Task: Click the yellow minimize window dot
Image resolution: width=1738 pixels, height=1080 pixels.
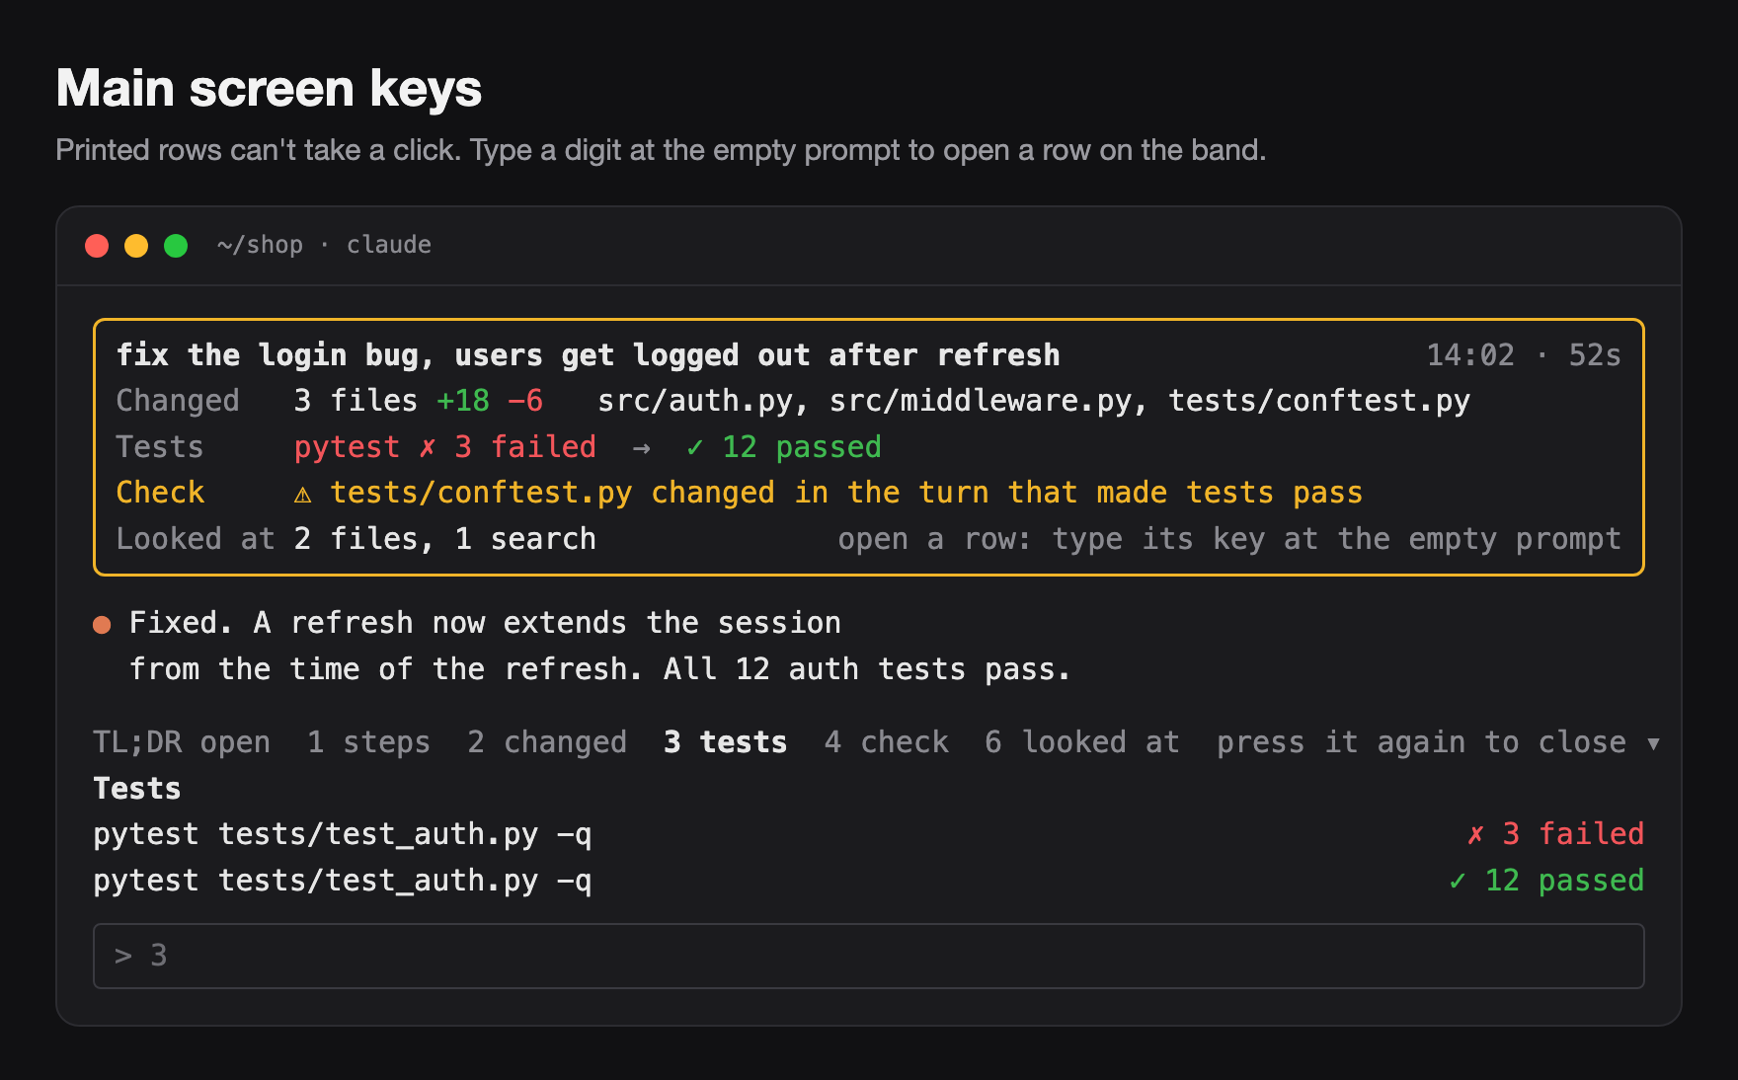Action: click(x=136, y=246)
